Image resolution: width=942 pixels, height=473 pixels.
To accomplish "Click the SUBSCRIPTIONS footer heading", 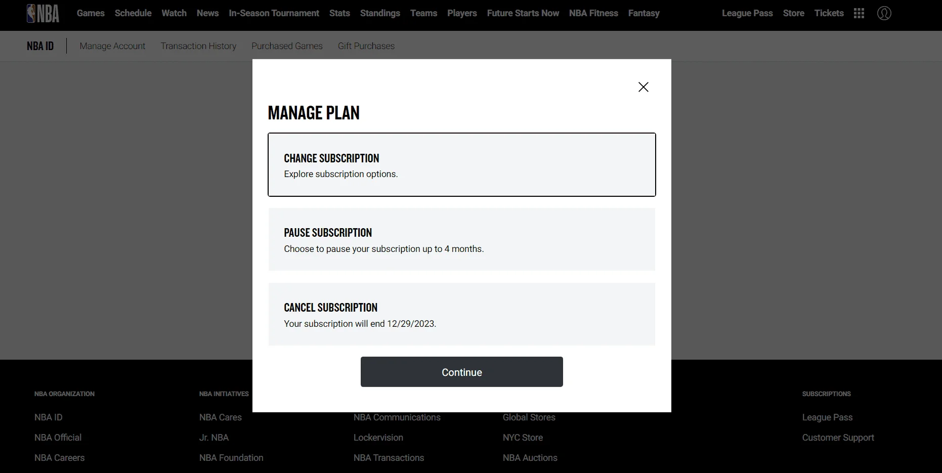I will point(827,394).
